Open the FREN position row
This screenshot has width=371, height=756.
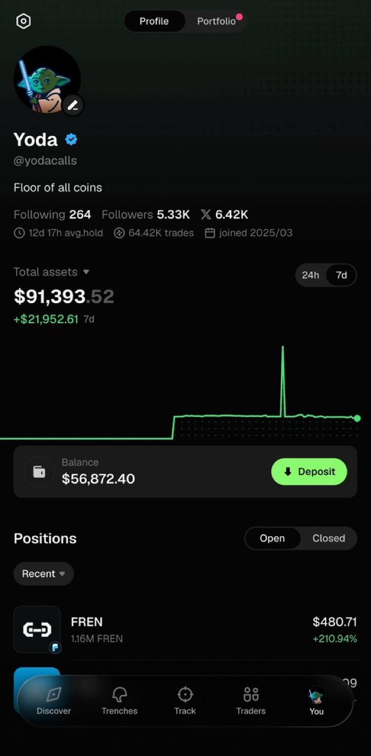pos(185,630)
